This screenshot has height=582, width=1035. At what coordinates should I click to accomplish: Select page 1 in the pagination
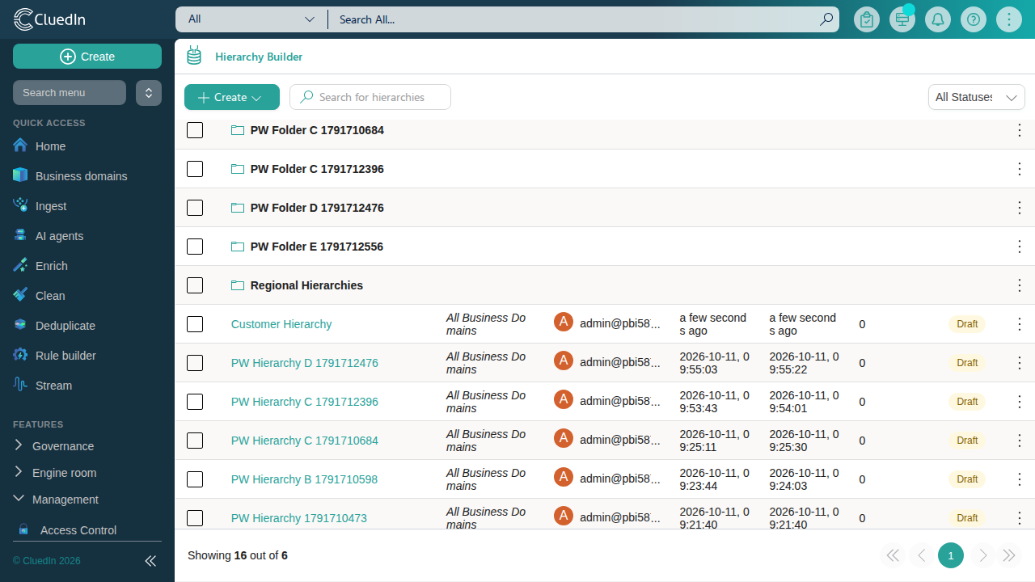(x=951, y=555)
